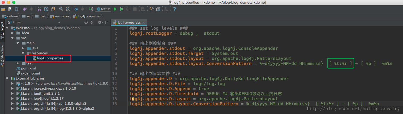Click the Synchronize icon in toolbar
This screenshot has height=114, width=403.
(x=16, y=9)
